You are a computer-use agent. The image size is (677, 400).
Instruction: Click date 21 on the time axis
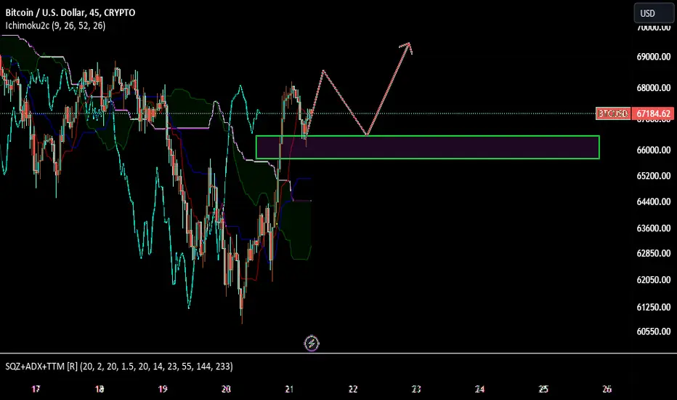(x=289, y=389)
